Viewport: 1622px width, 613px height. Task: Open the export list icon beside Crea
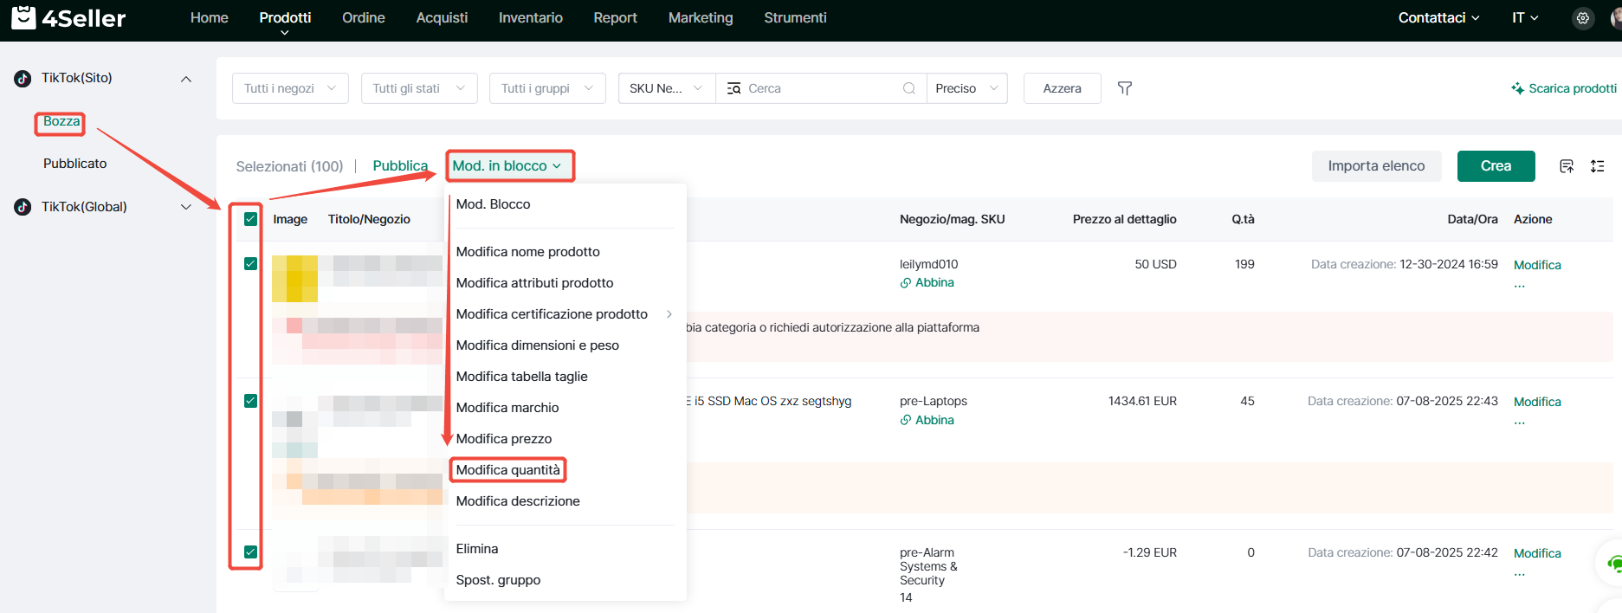1567,166
